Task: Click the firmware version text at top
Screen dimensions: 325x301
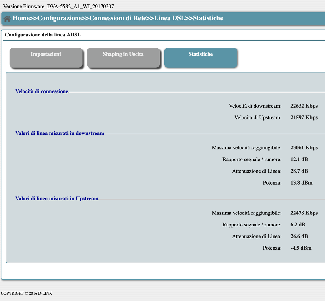Action: point(58,6)
